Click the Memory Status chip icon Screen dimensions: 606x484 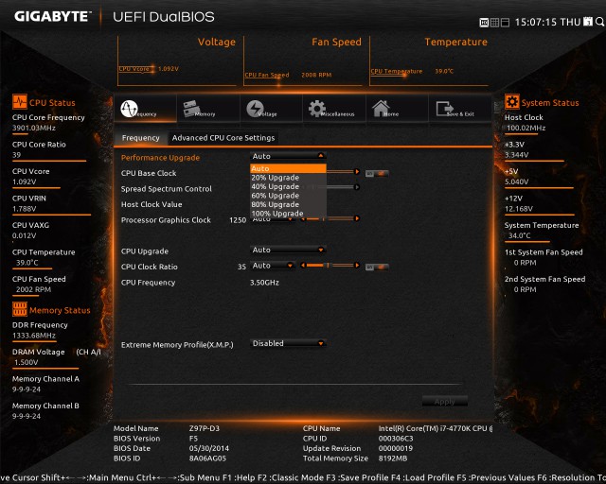tap(19, 309)
